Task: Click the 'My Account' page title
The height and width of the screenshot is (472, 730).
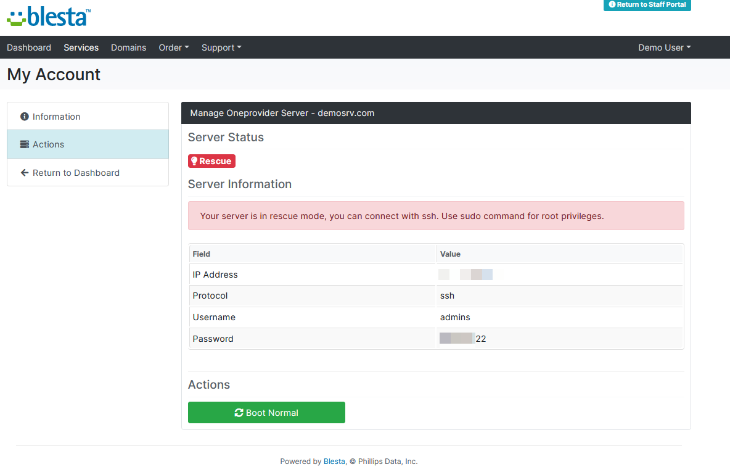Action: pyautogui.click(x=54, y=75)
